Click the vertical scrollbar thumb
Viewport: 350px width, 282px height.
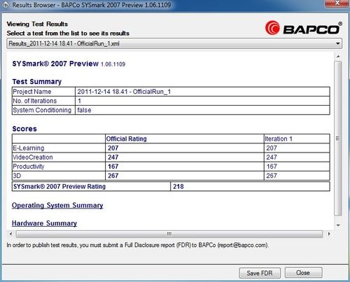tap(338, 139)
